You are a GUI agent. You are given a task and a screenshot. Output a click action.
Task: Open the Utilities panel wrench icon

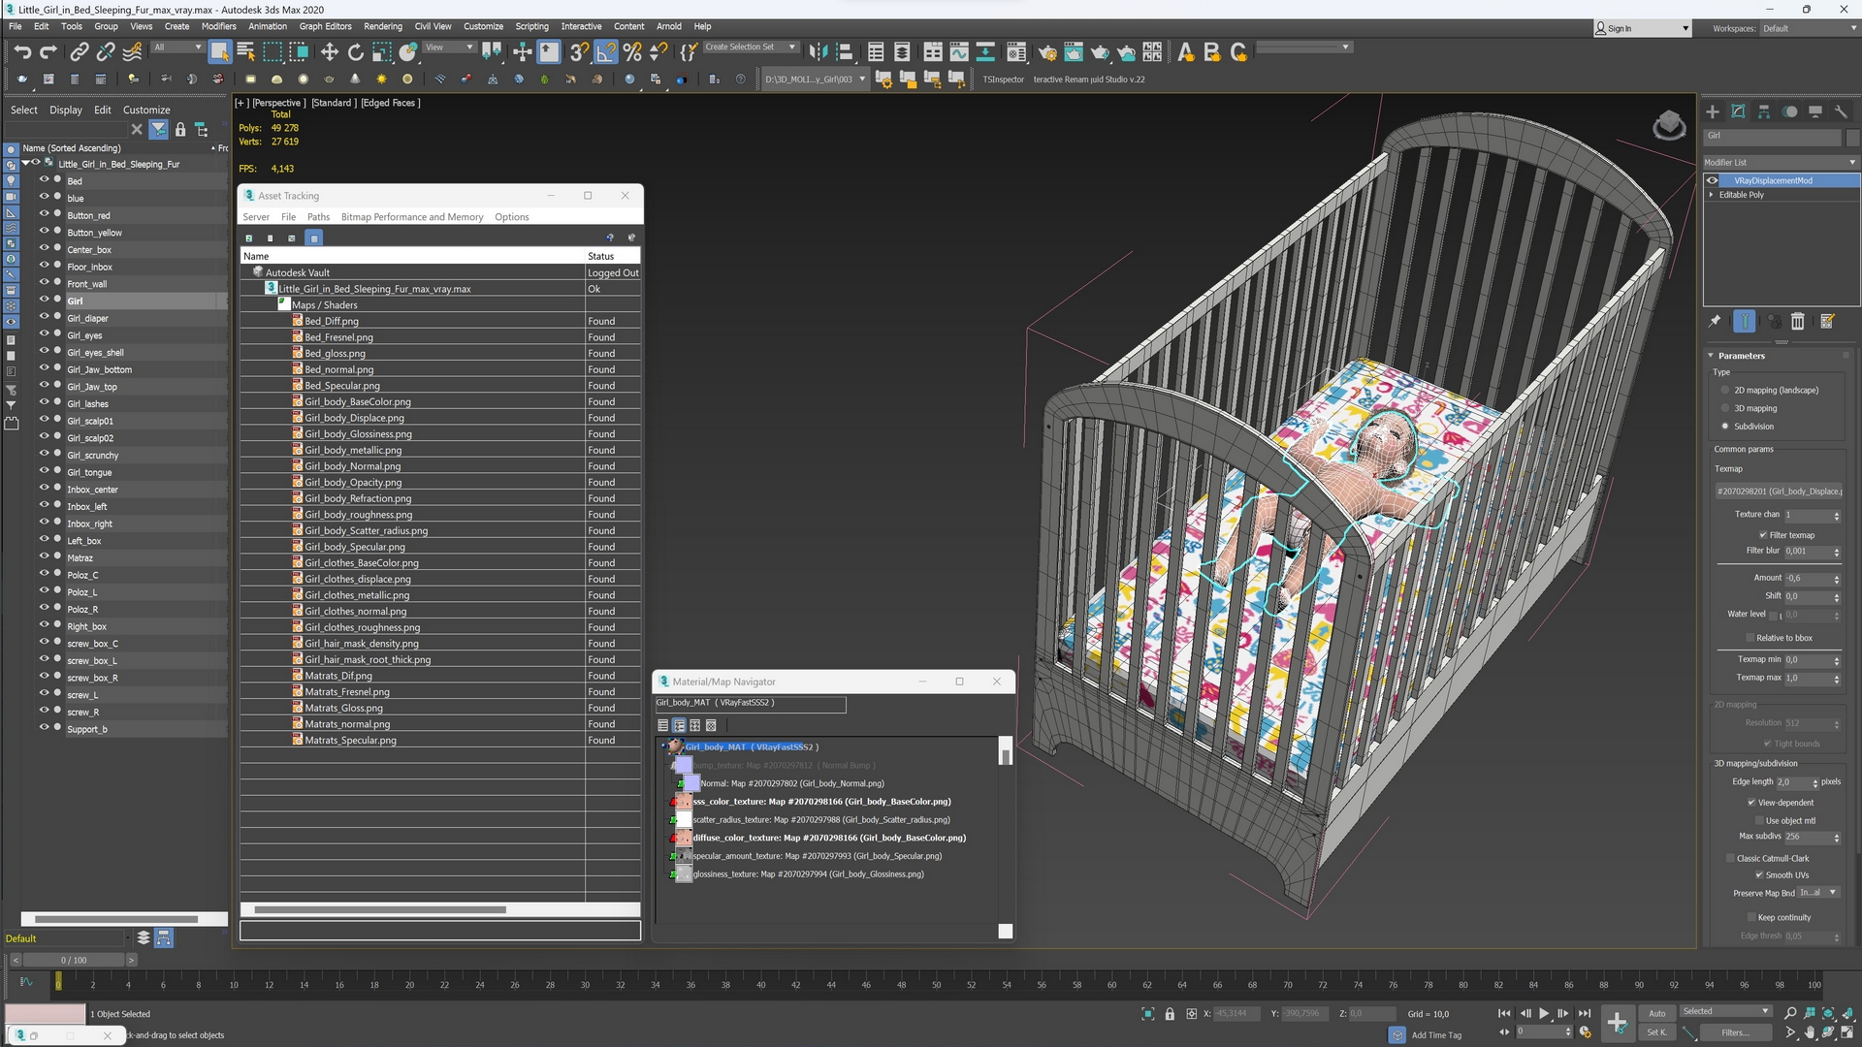tap(1841, 111)
